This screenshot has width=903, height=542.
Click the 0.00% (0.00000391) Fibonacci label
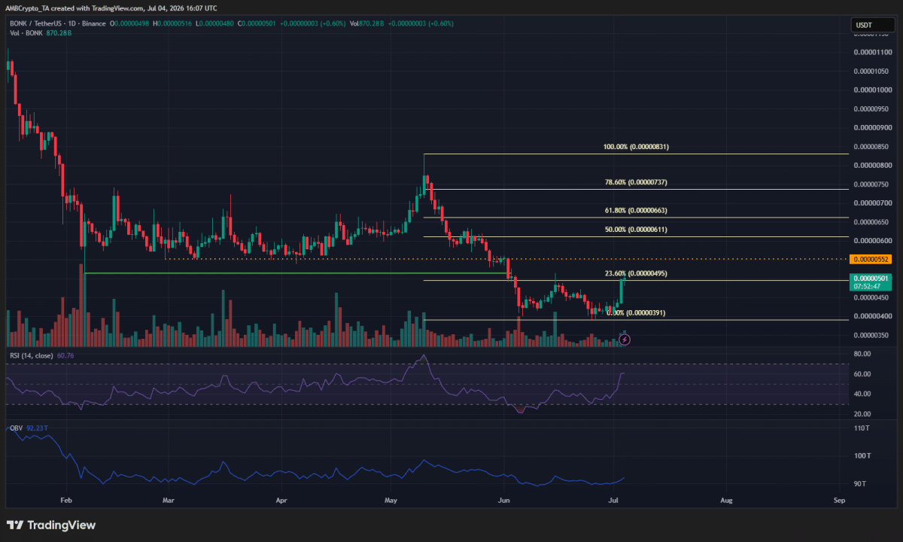click(x=636, y=312)
